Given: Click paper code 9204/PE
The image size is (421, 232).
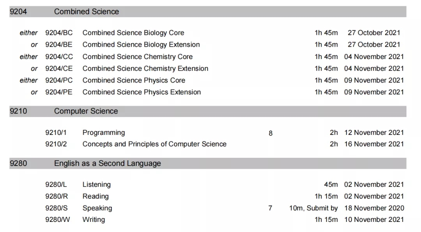Looking at the screenshot, I should [x=59, y=92].
